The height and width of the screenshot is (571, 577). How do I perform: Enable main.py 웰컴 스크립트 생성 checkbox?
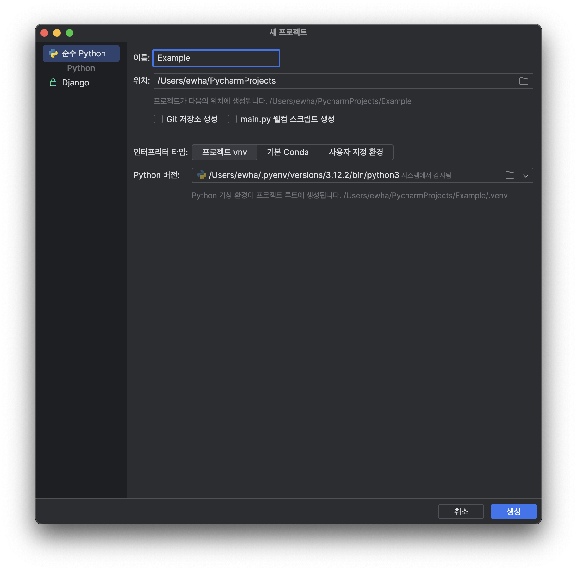click(232, 119)
